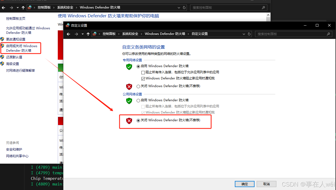Open 启用或关闭 Windows Defender 防火墙 link

(22, 48)
